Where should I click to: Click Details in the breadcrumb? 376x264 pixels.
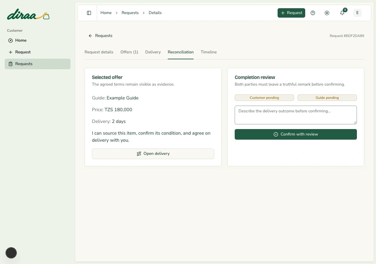(x=155, y=13)
